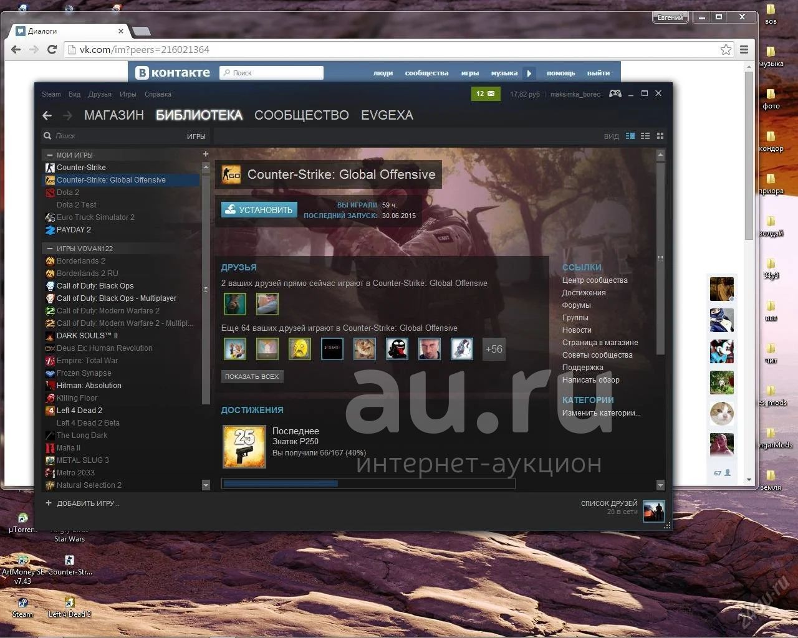Click выйти in VK header
Screen dimensions: 798x638
(x=598, y=73)
